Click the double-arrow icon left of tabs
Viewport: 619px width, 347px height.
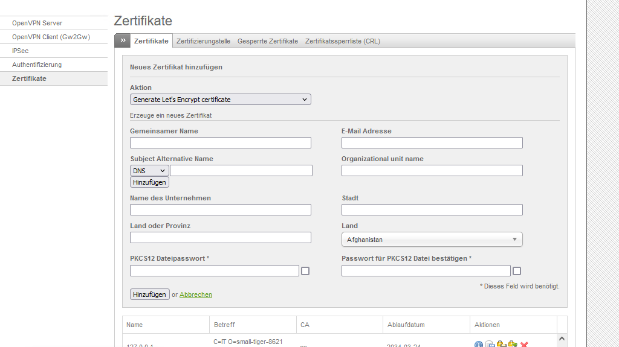(x=123, y=40)
